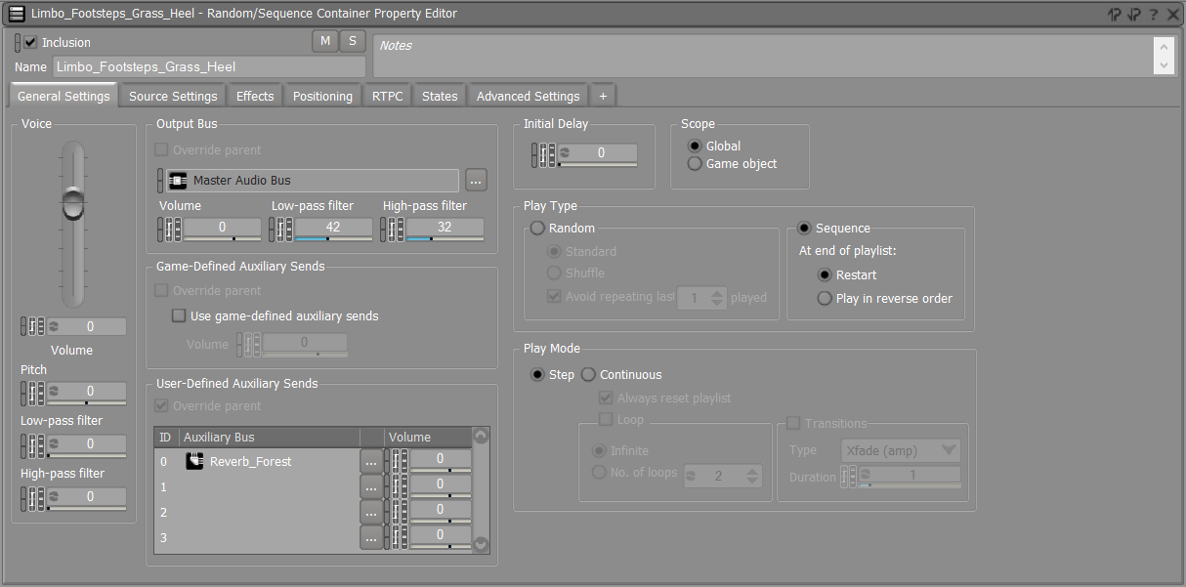
Task: Click the Master Audio Bus icon
Action: click(x=178, y=181)
